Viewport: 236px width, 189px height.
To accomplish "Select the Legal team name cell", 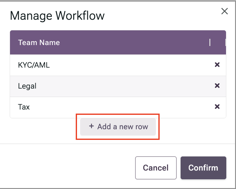I will pyautogui.click(x=27, y=86).
